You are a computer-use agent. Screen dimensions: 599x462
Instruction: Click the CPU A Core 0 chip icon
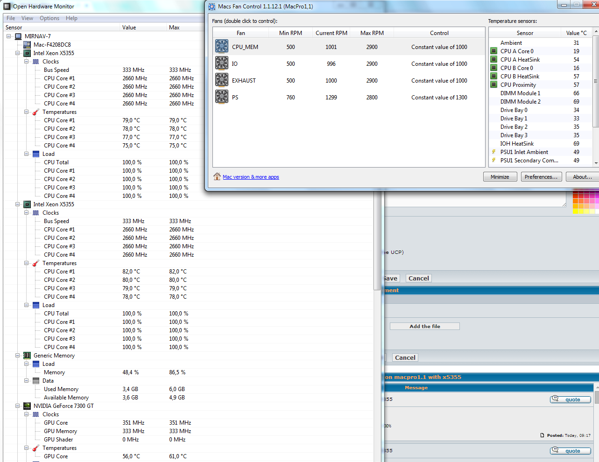click(x=494, y=51)
